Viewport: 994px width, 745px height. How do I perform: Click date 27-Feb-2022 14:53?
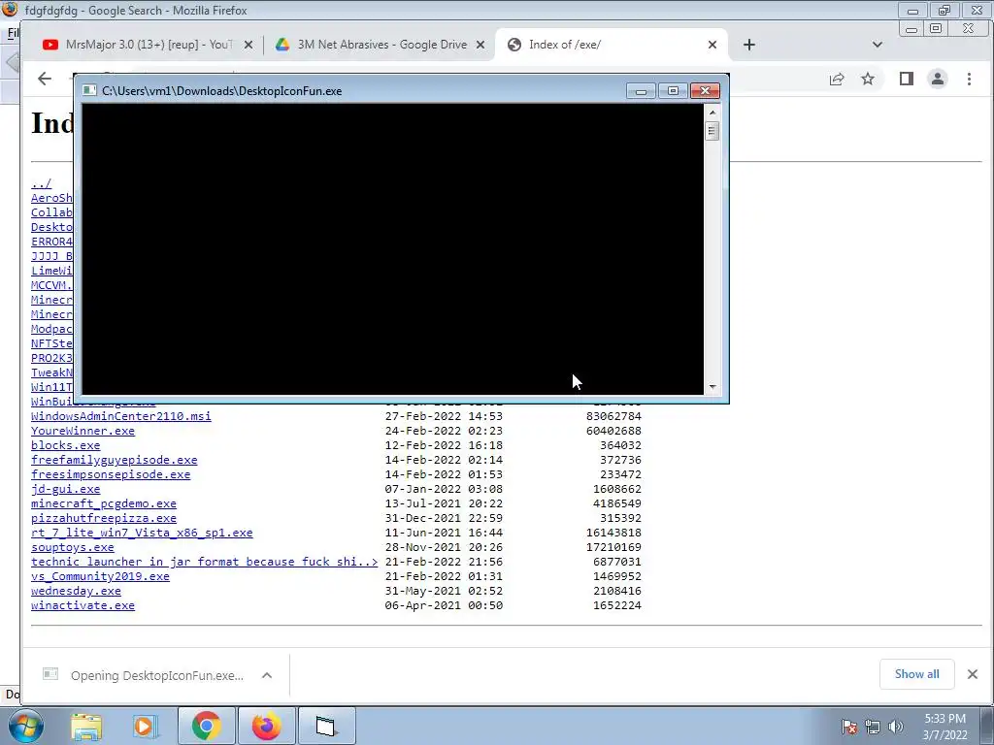(x=444, y=416)
